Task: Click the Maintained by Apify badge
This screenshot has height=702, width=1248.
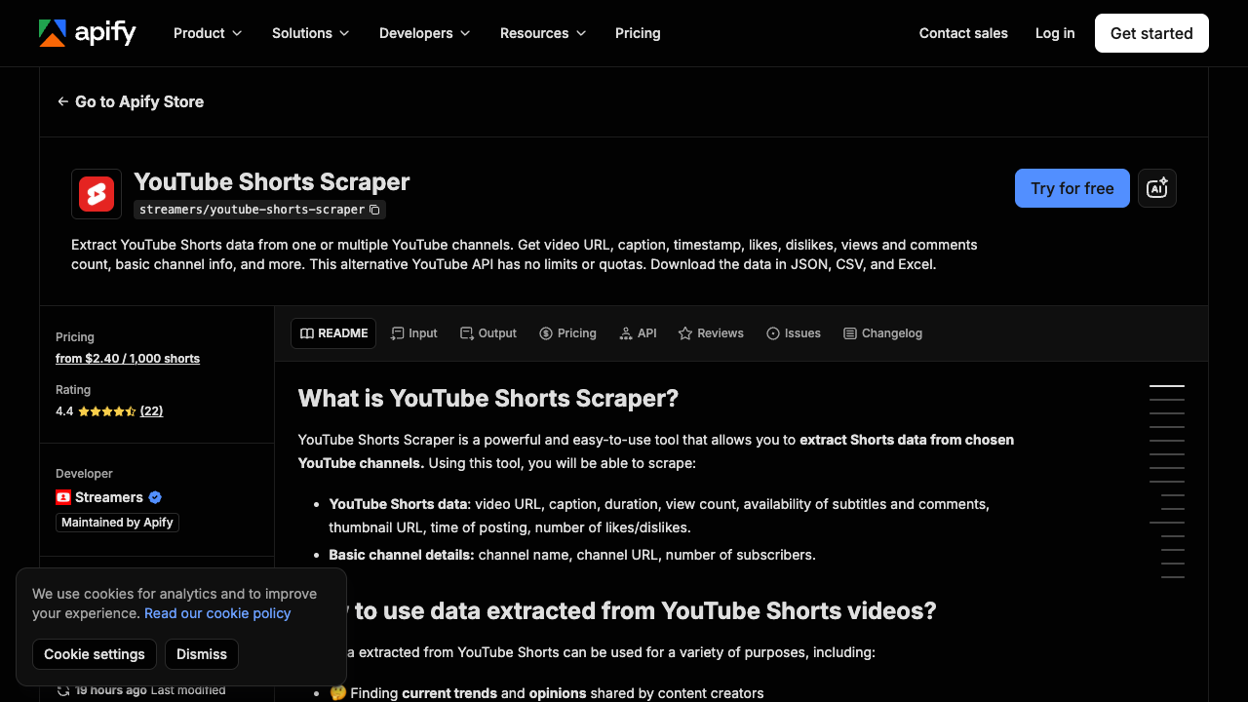Action: 117,523
